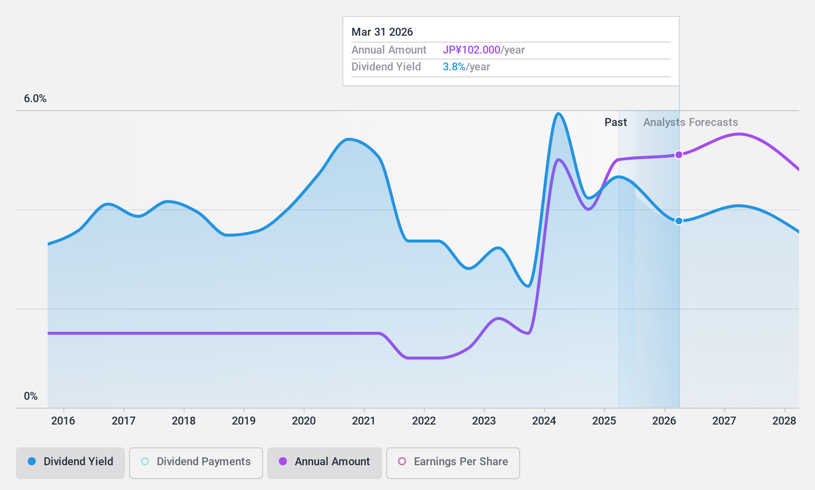The image size is (815, 490).
Task: Enable the Earnings Per Share series
Action: tap(453, 463)
